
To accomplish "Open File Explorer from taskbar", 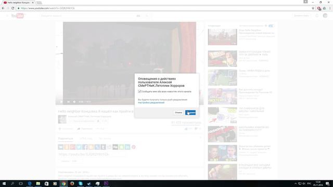I will click(38, 183).
